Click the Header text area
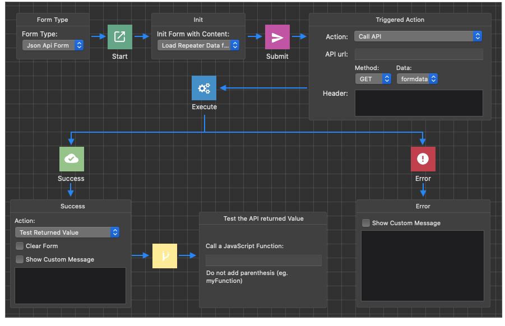Screen dimensions: 505x326 419,103
